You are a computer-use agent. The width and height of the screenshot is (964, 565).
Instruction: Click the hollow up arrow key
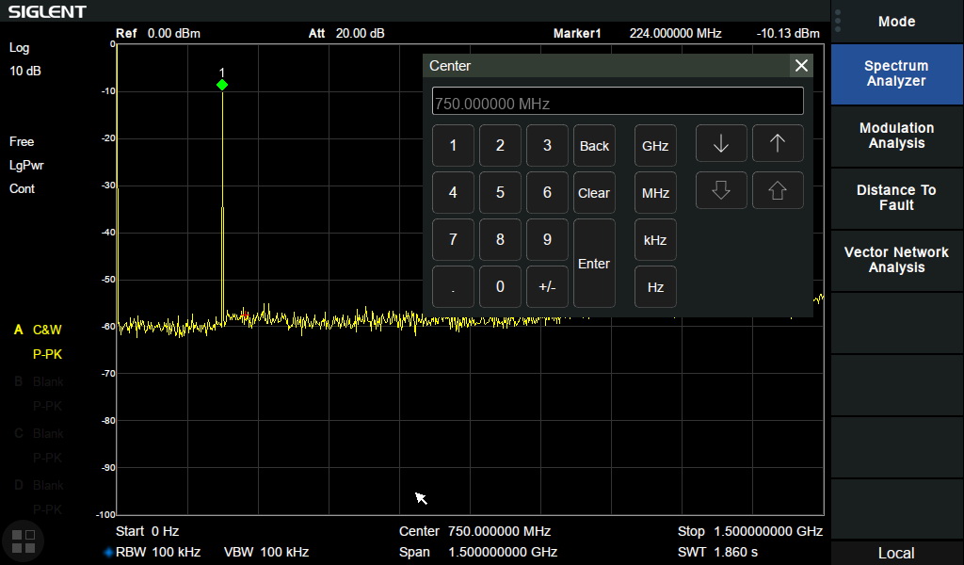[x=778, y=191]
